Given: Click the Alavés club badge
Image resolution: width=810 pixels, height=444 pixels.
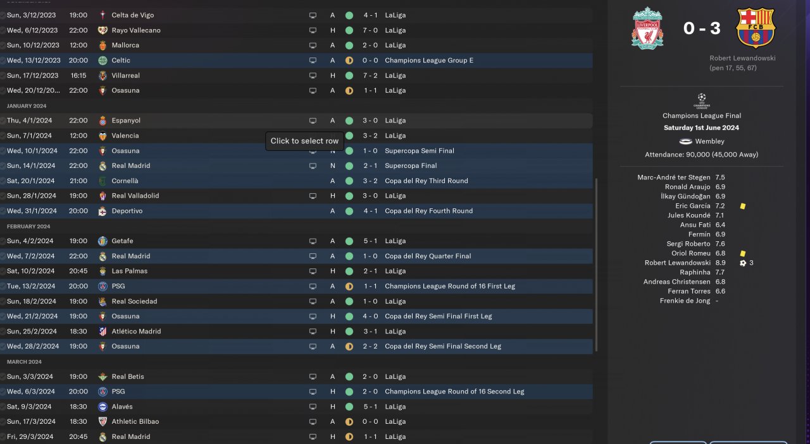Looking at the screenshot, I should click(103, 407).
